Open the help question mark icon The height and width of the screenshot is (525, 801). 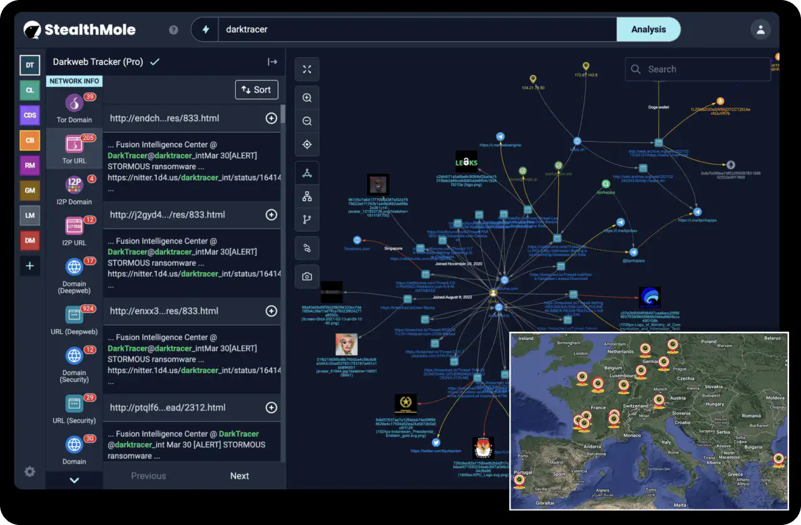pyautogui.click(x=173, y=29)
